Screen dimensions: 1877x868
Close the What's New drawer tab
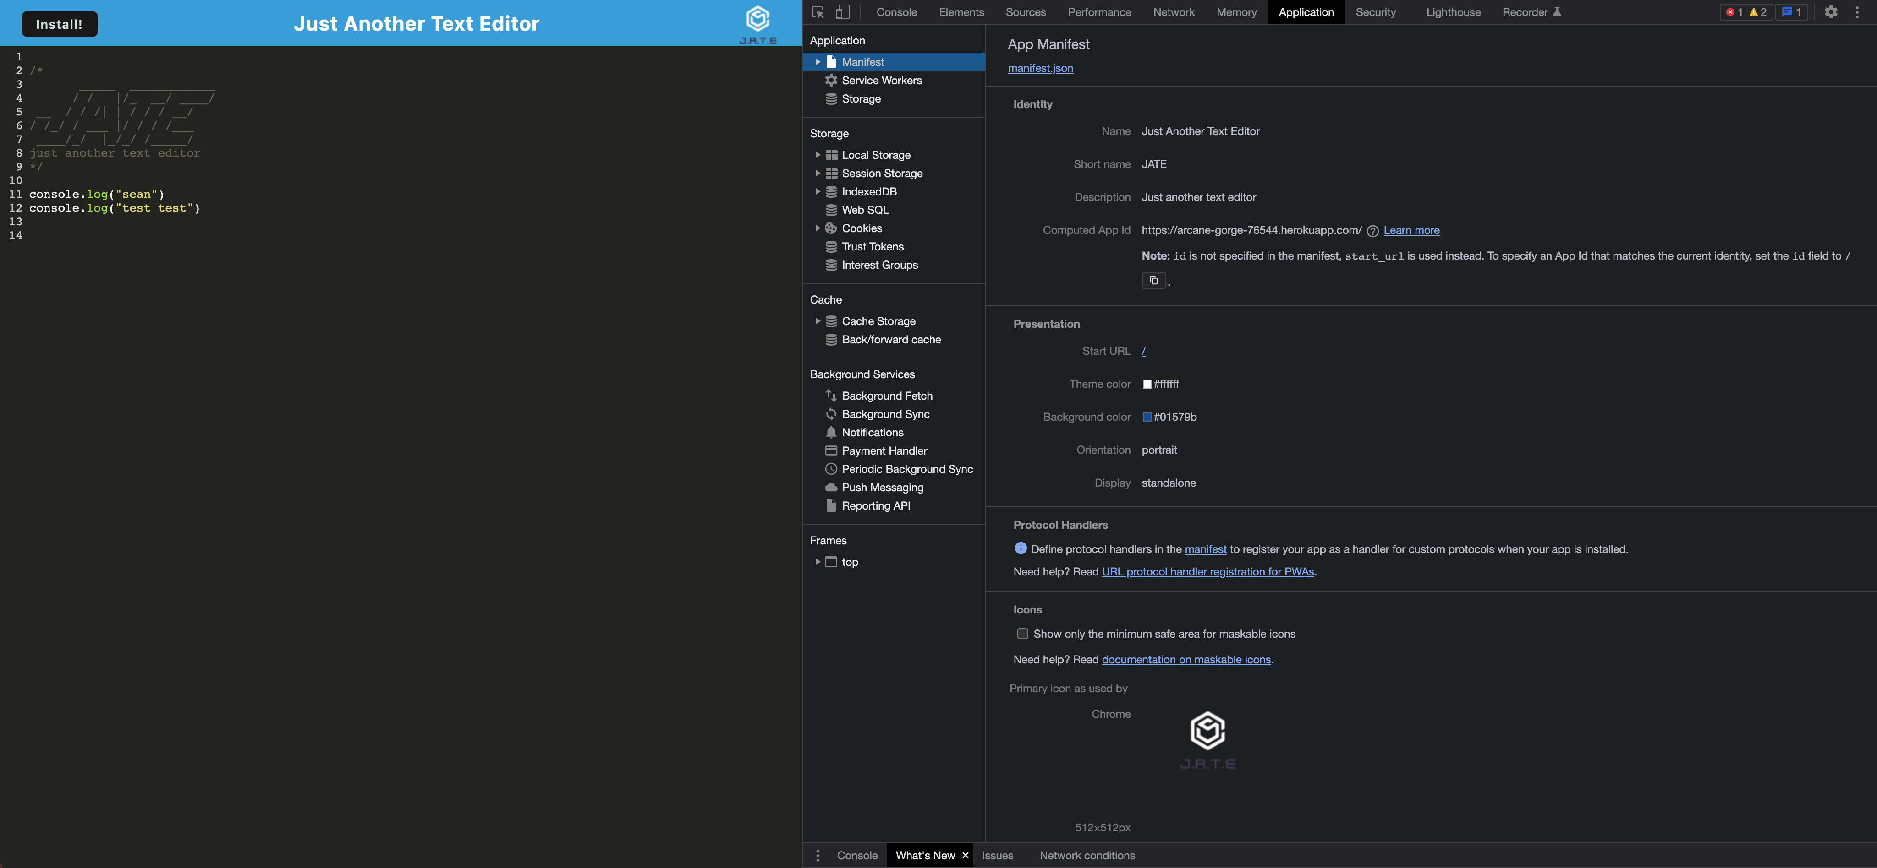[x=965, y=856]
